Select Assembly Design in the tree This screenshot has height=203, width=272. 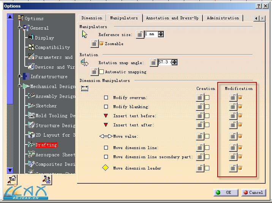(55, 96)
